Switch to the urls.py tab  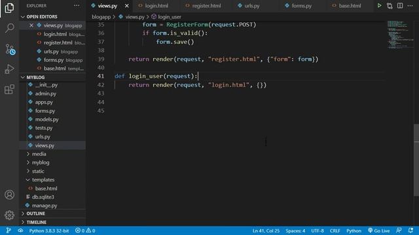tap(251, 6)
